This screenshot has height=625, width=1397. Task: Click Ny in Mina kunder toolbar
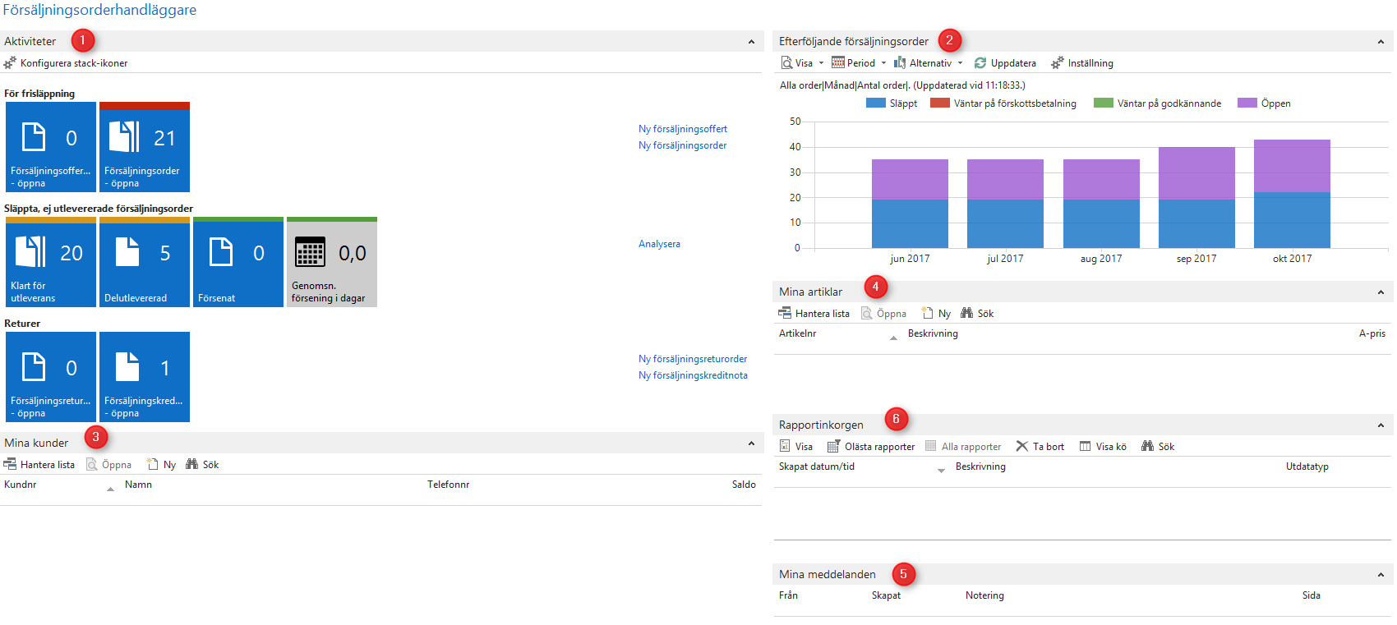click(x=161, y=465)
